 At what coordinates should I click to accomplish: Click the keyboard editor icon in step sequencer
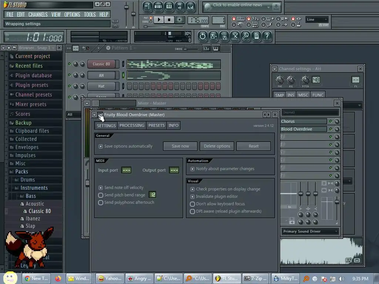[x=216, y=48]
